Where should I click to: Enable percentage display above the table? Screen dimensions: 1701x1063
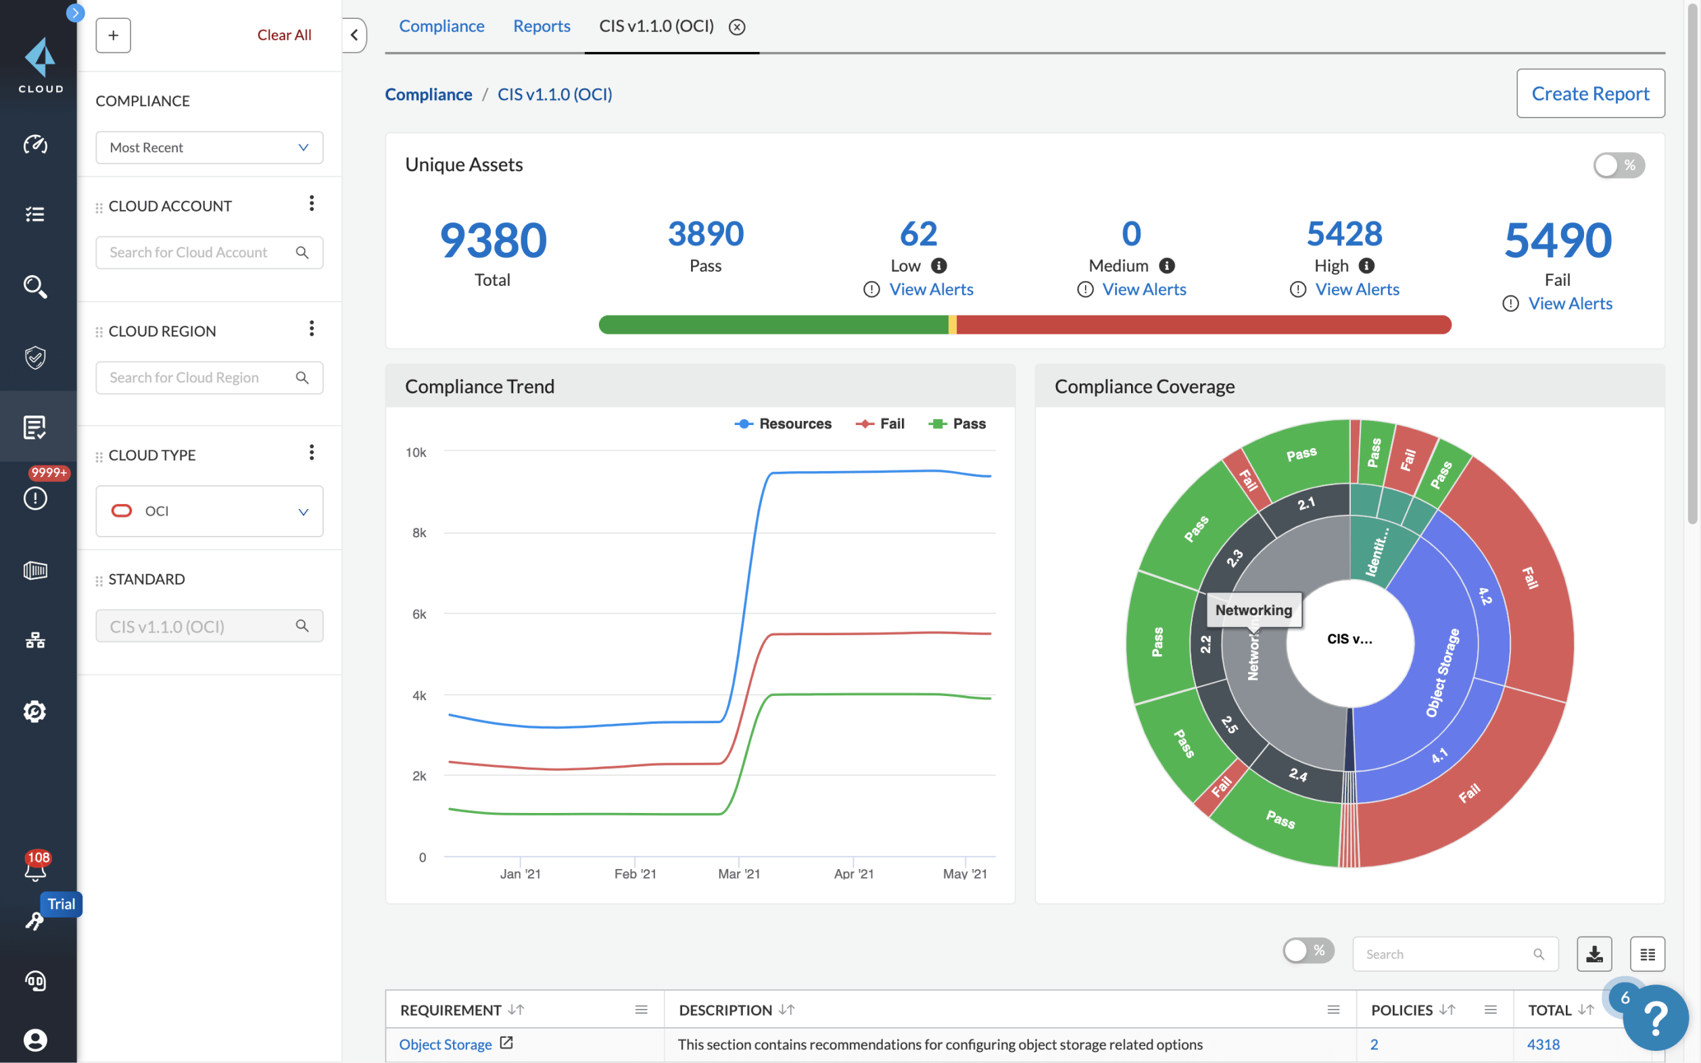(1307, 951)
